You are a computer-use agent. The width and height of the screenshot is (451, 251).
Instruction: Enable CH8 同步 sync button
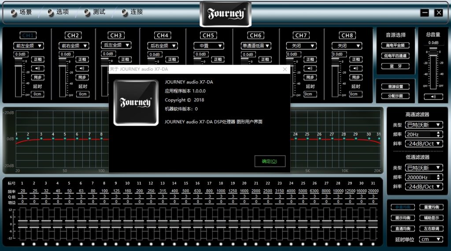356,77
